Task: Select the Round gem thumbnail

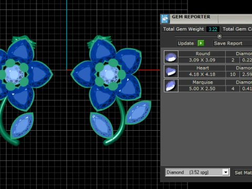Action: pos(171,57)
